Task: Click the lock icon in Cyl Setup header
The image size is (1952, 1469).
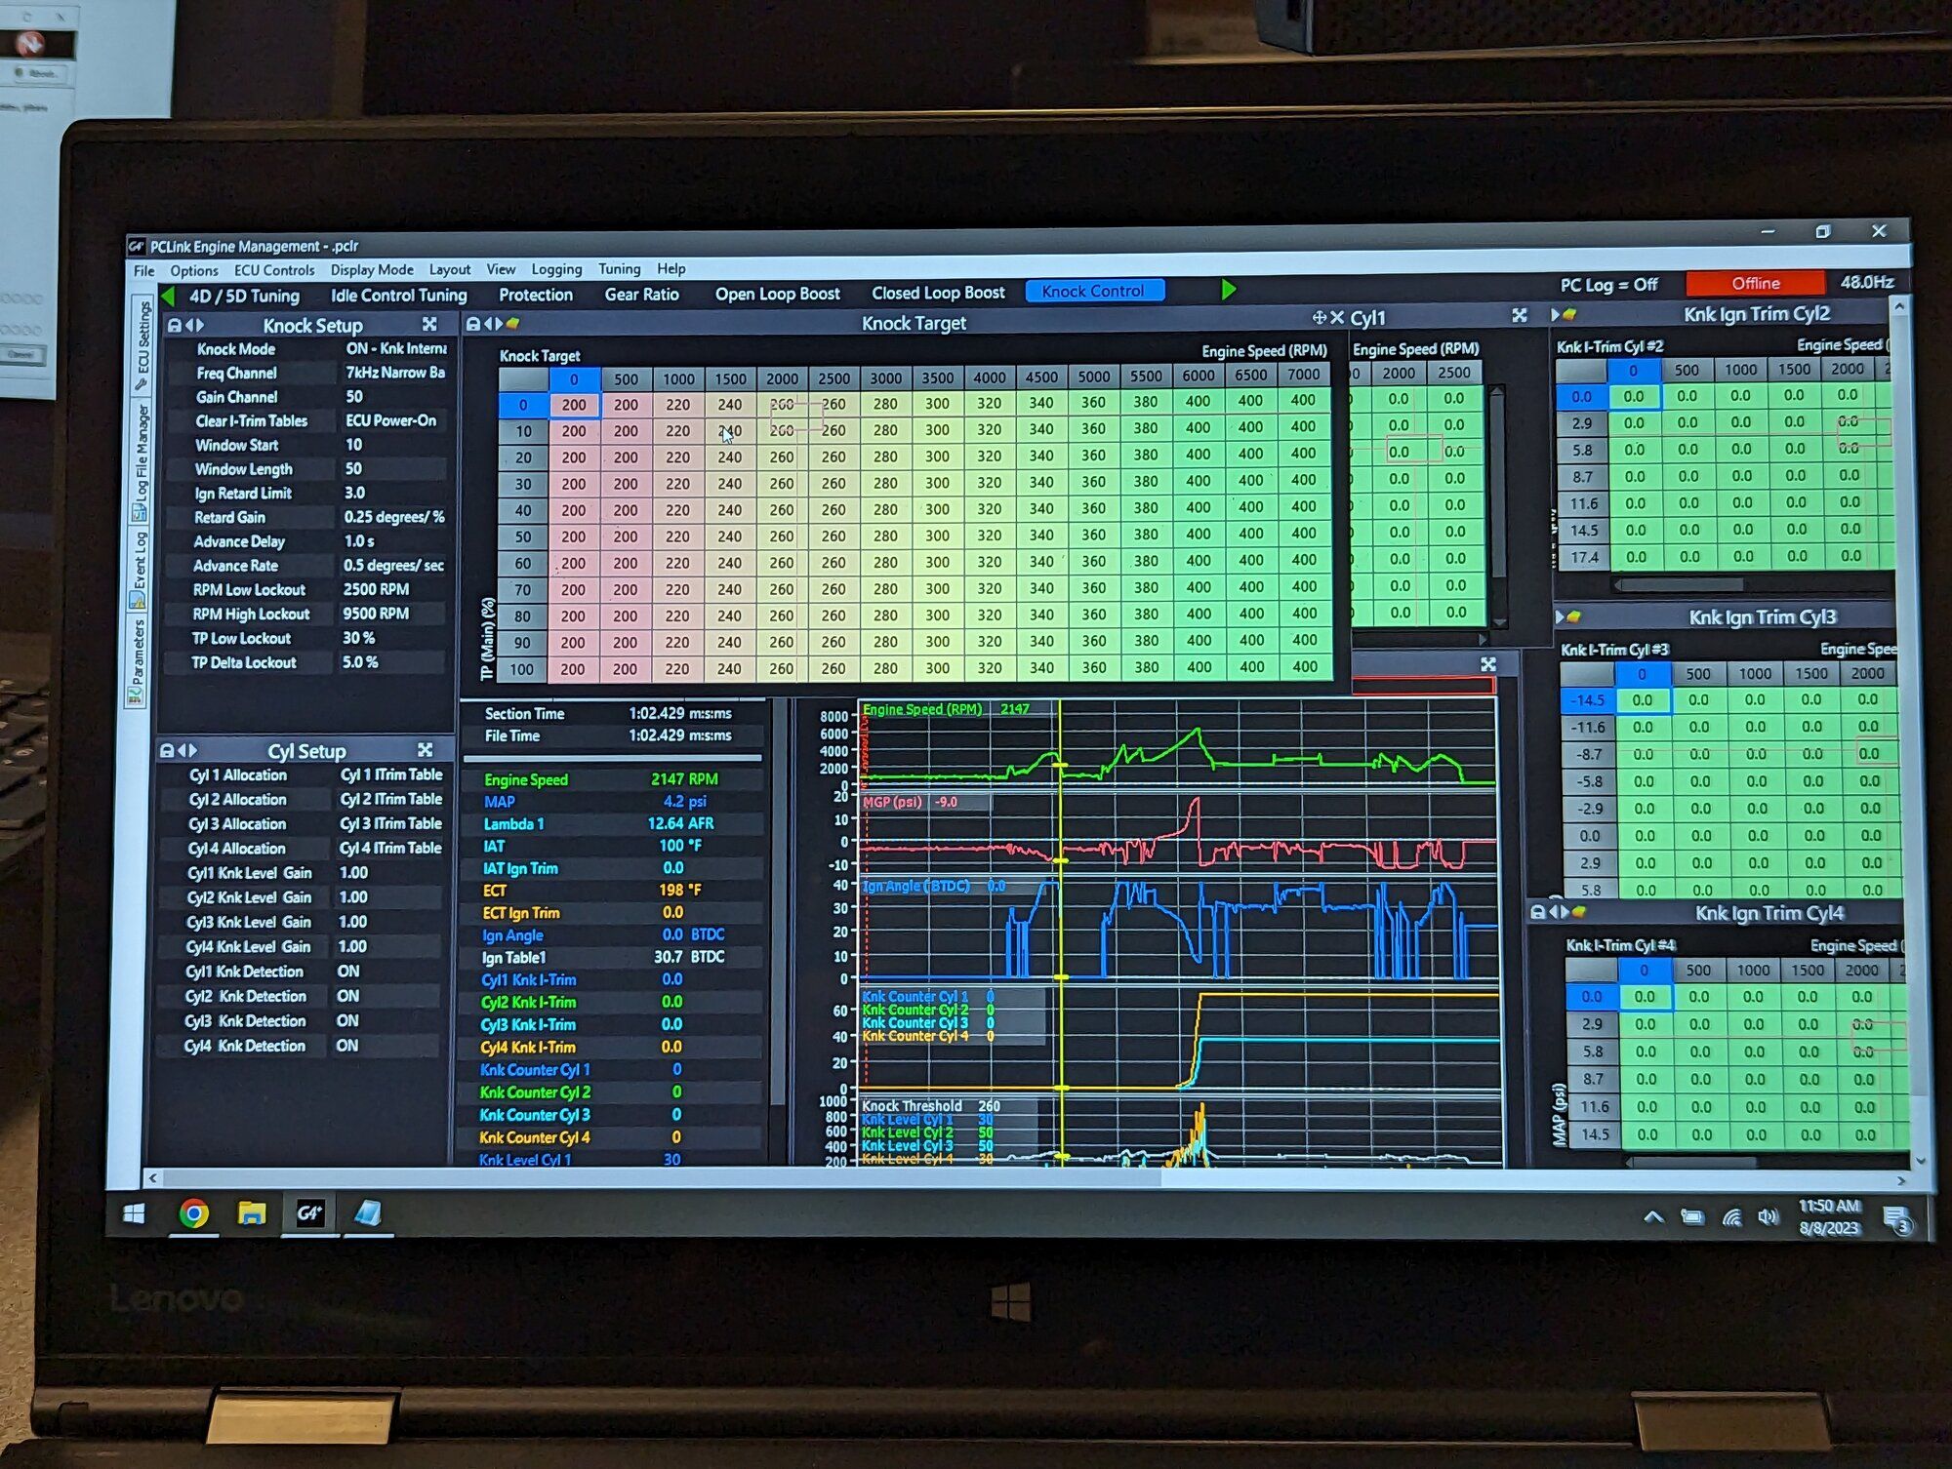Action: [x=167, y=751]
